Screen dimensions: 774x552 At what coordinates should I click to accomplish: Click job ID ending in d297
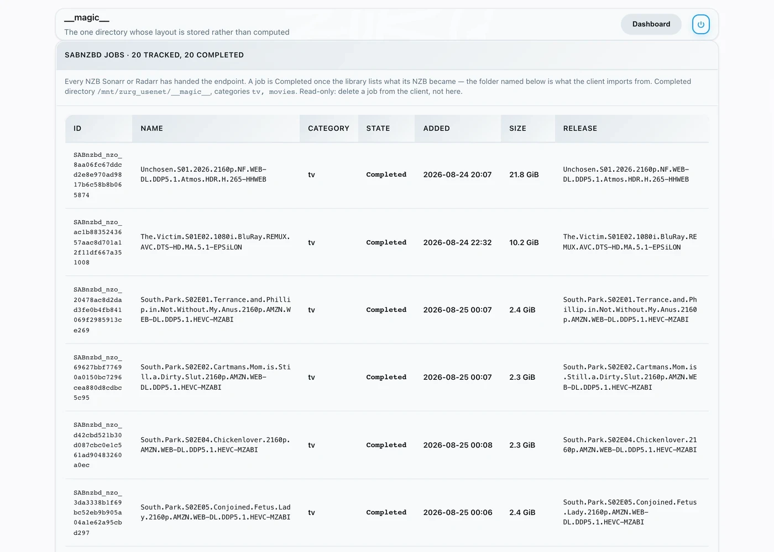click(98, 513)
